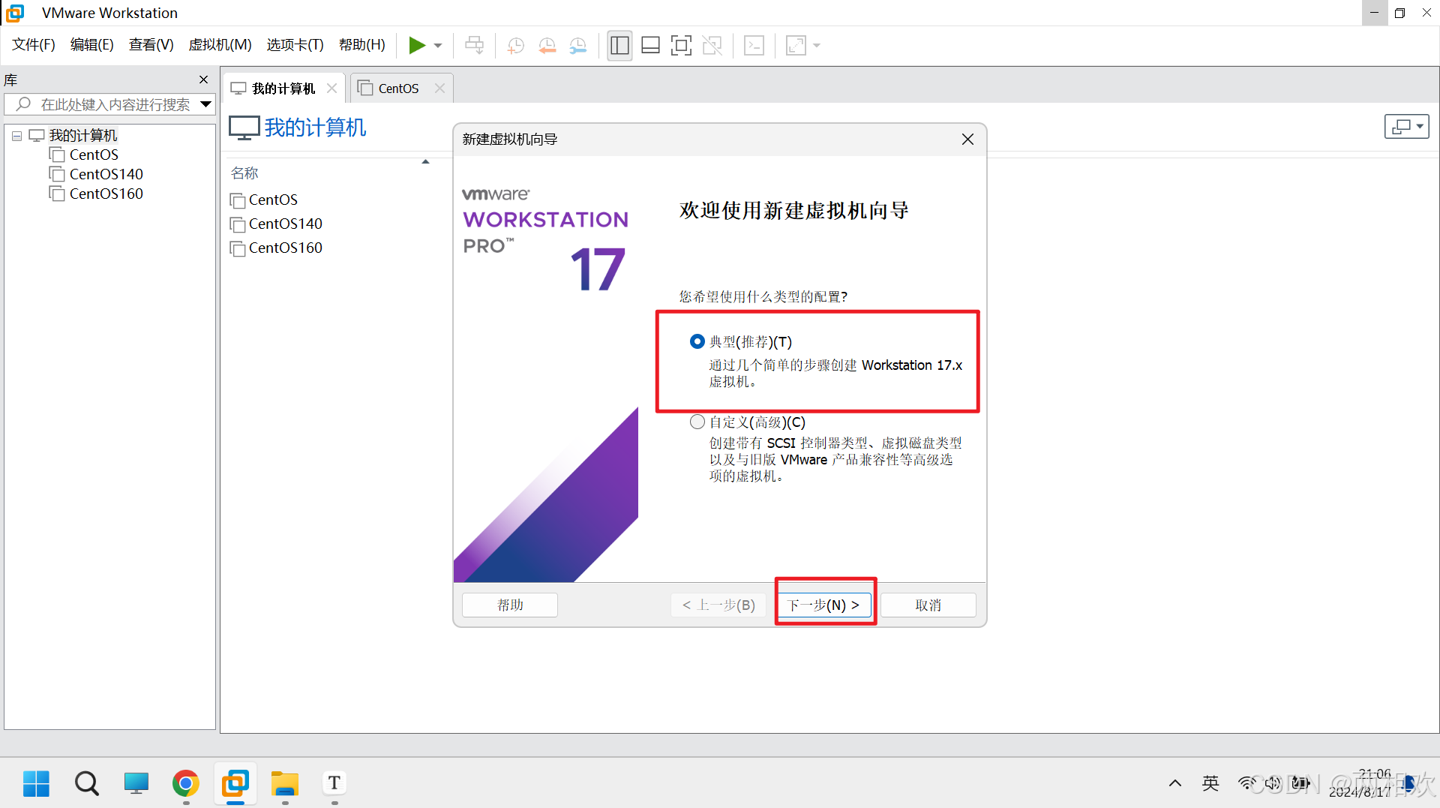
Task: Click the enter full screen icon
Action: click(x=681, y=46)
